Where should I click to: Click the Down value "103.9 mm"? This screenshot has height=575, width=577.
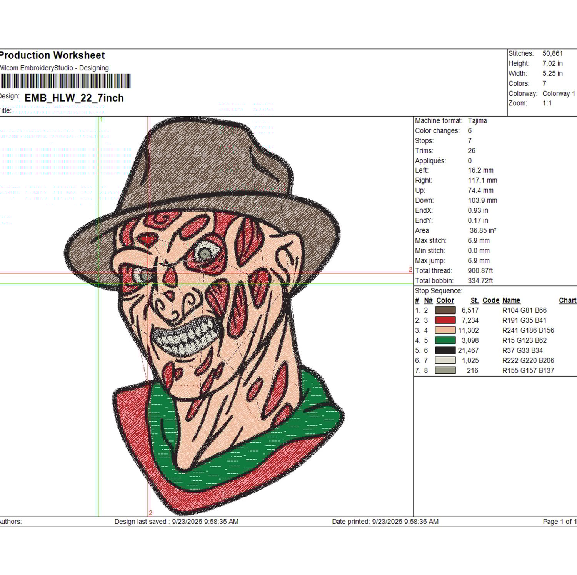click(482, 200)
